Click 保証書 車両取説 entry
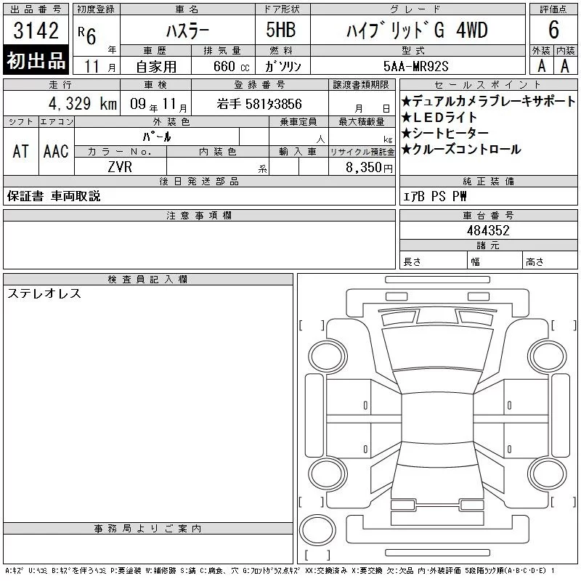Screen dimensions: 581x581 [x=54, y=196]
